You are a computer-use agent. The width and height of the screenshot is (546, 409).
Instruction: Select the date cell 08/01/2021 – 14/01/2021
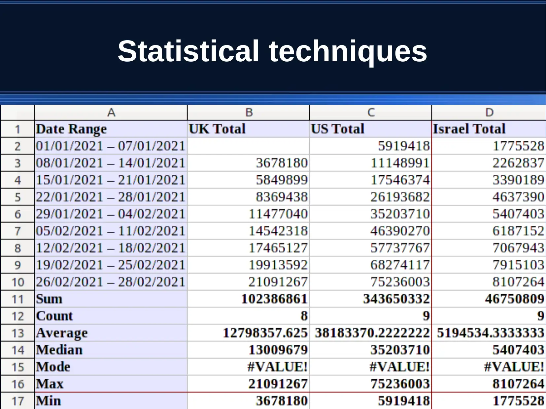[x=111, y=163]
